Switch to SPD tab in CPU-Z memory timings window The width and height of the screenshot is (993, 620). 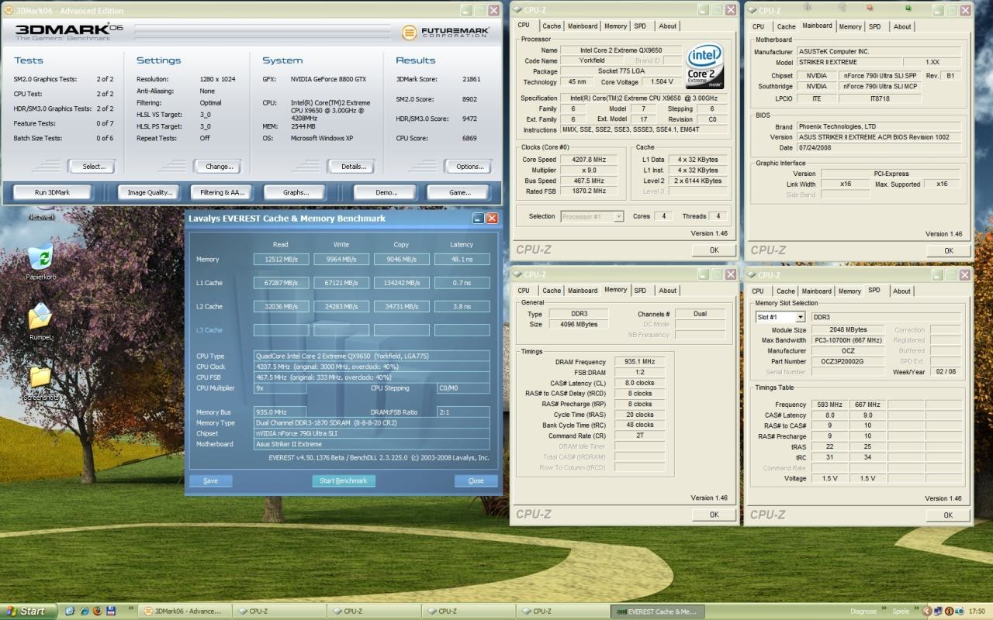point(640,291)
